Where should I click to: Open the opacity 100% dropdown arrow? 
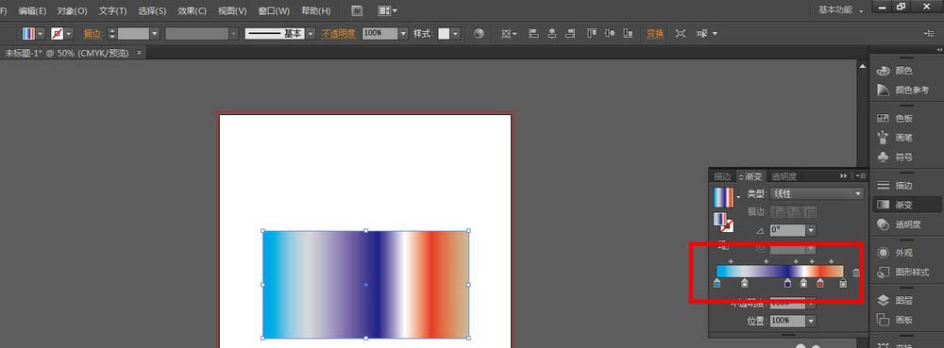coord(403,34)
